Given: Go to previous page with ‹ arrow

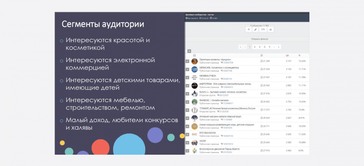Looking at the screenshot, I should coord(245,47).
